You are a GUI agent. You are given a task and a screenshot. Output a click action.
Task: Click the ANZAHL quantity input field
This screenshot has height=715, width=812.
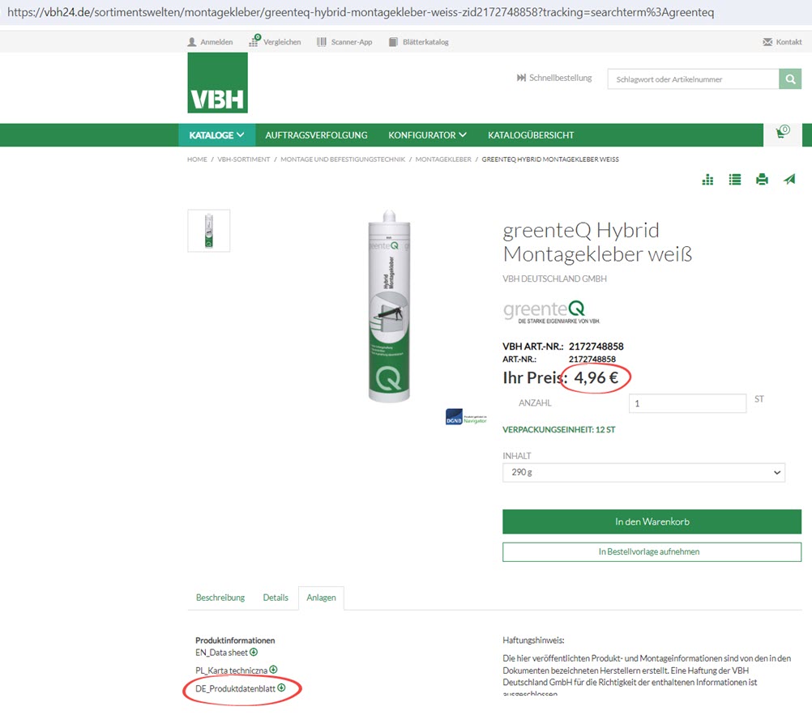[x=687, y=403]
